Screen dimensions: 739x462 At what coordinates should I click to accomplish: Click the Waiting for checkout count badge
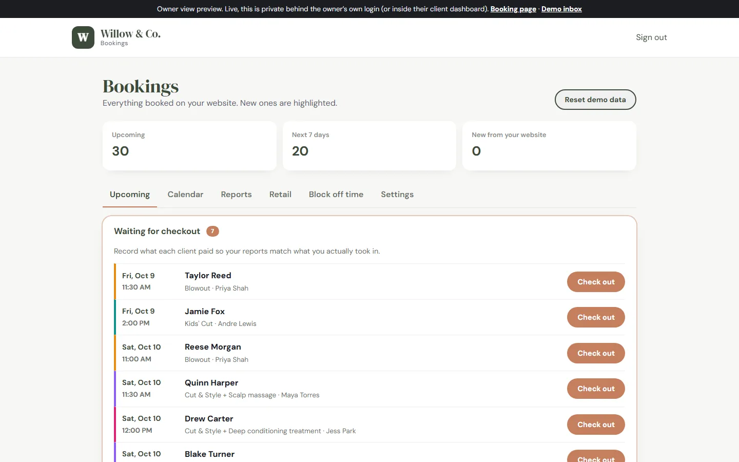coord(212,231)
